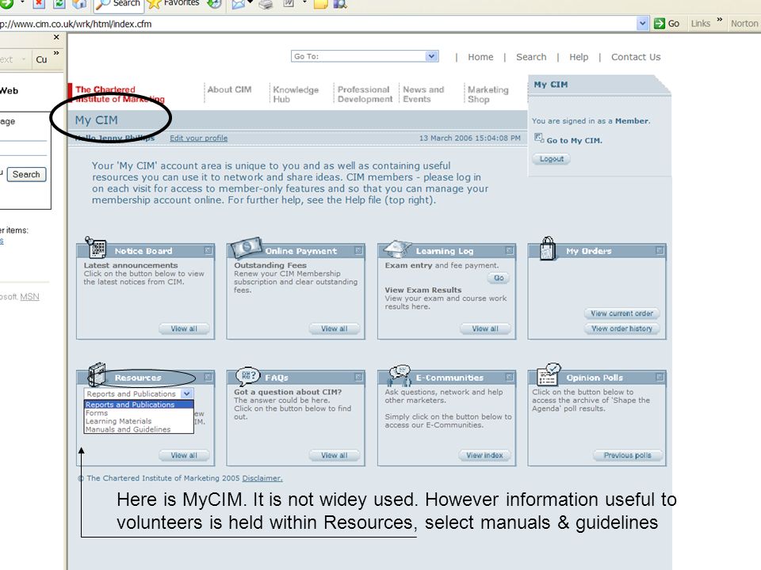Click the Edit your profile link
The height and width of the screenshot is (570, 761).
pos(198,138)
